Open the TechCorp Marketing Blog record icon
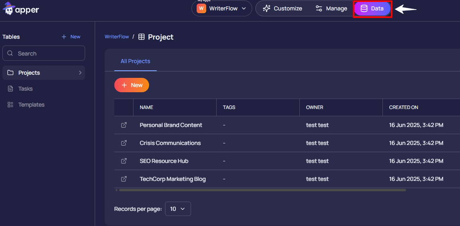 point(124,179)
